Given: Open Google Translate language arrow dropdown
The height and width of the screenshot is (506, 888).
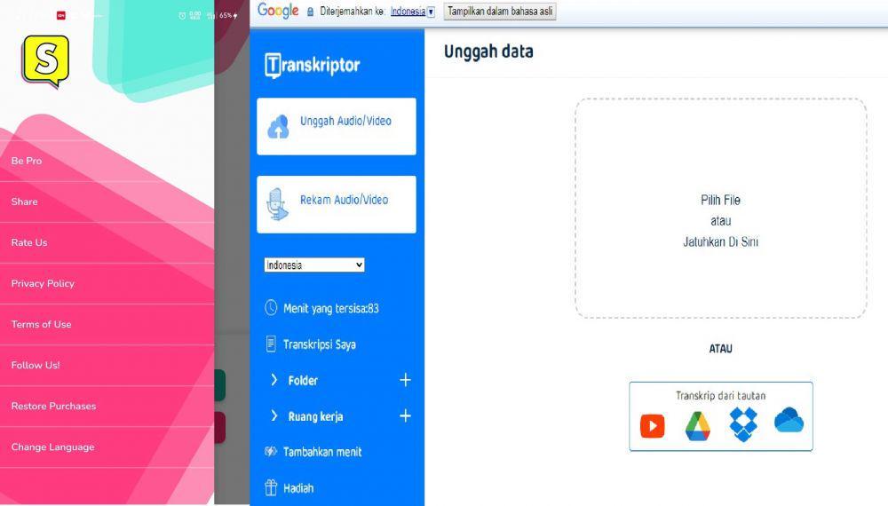Looking at the screenshot, I should point(431,12).
